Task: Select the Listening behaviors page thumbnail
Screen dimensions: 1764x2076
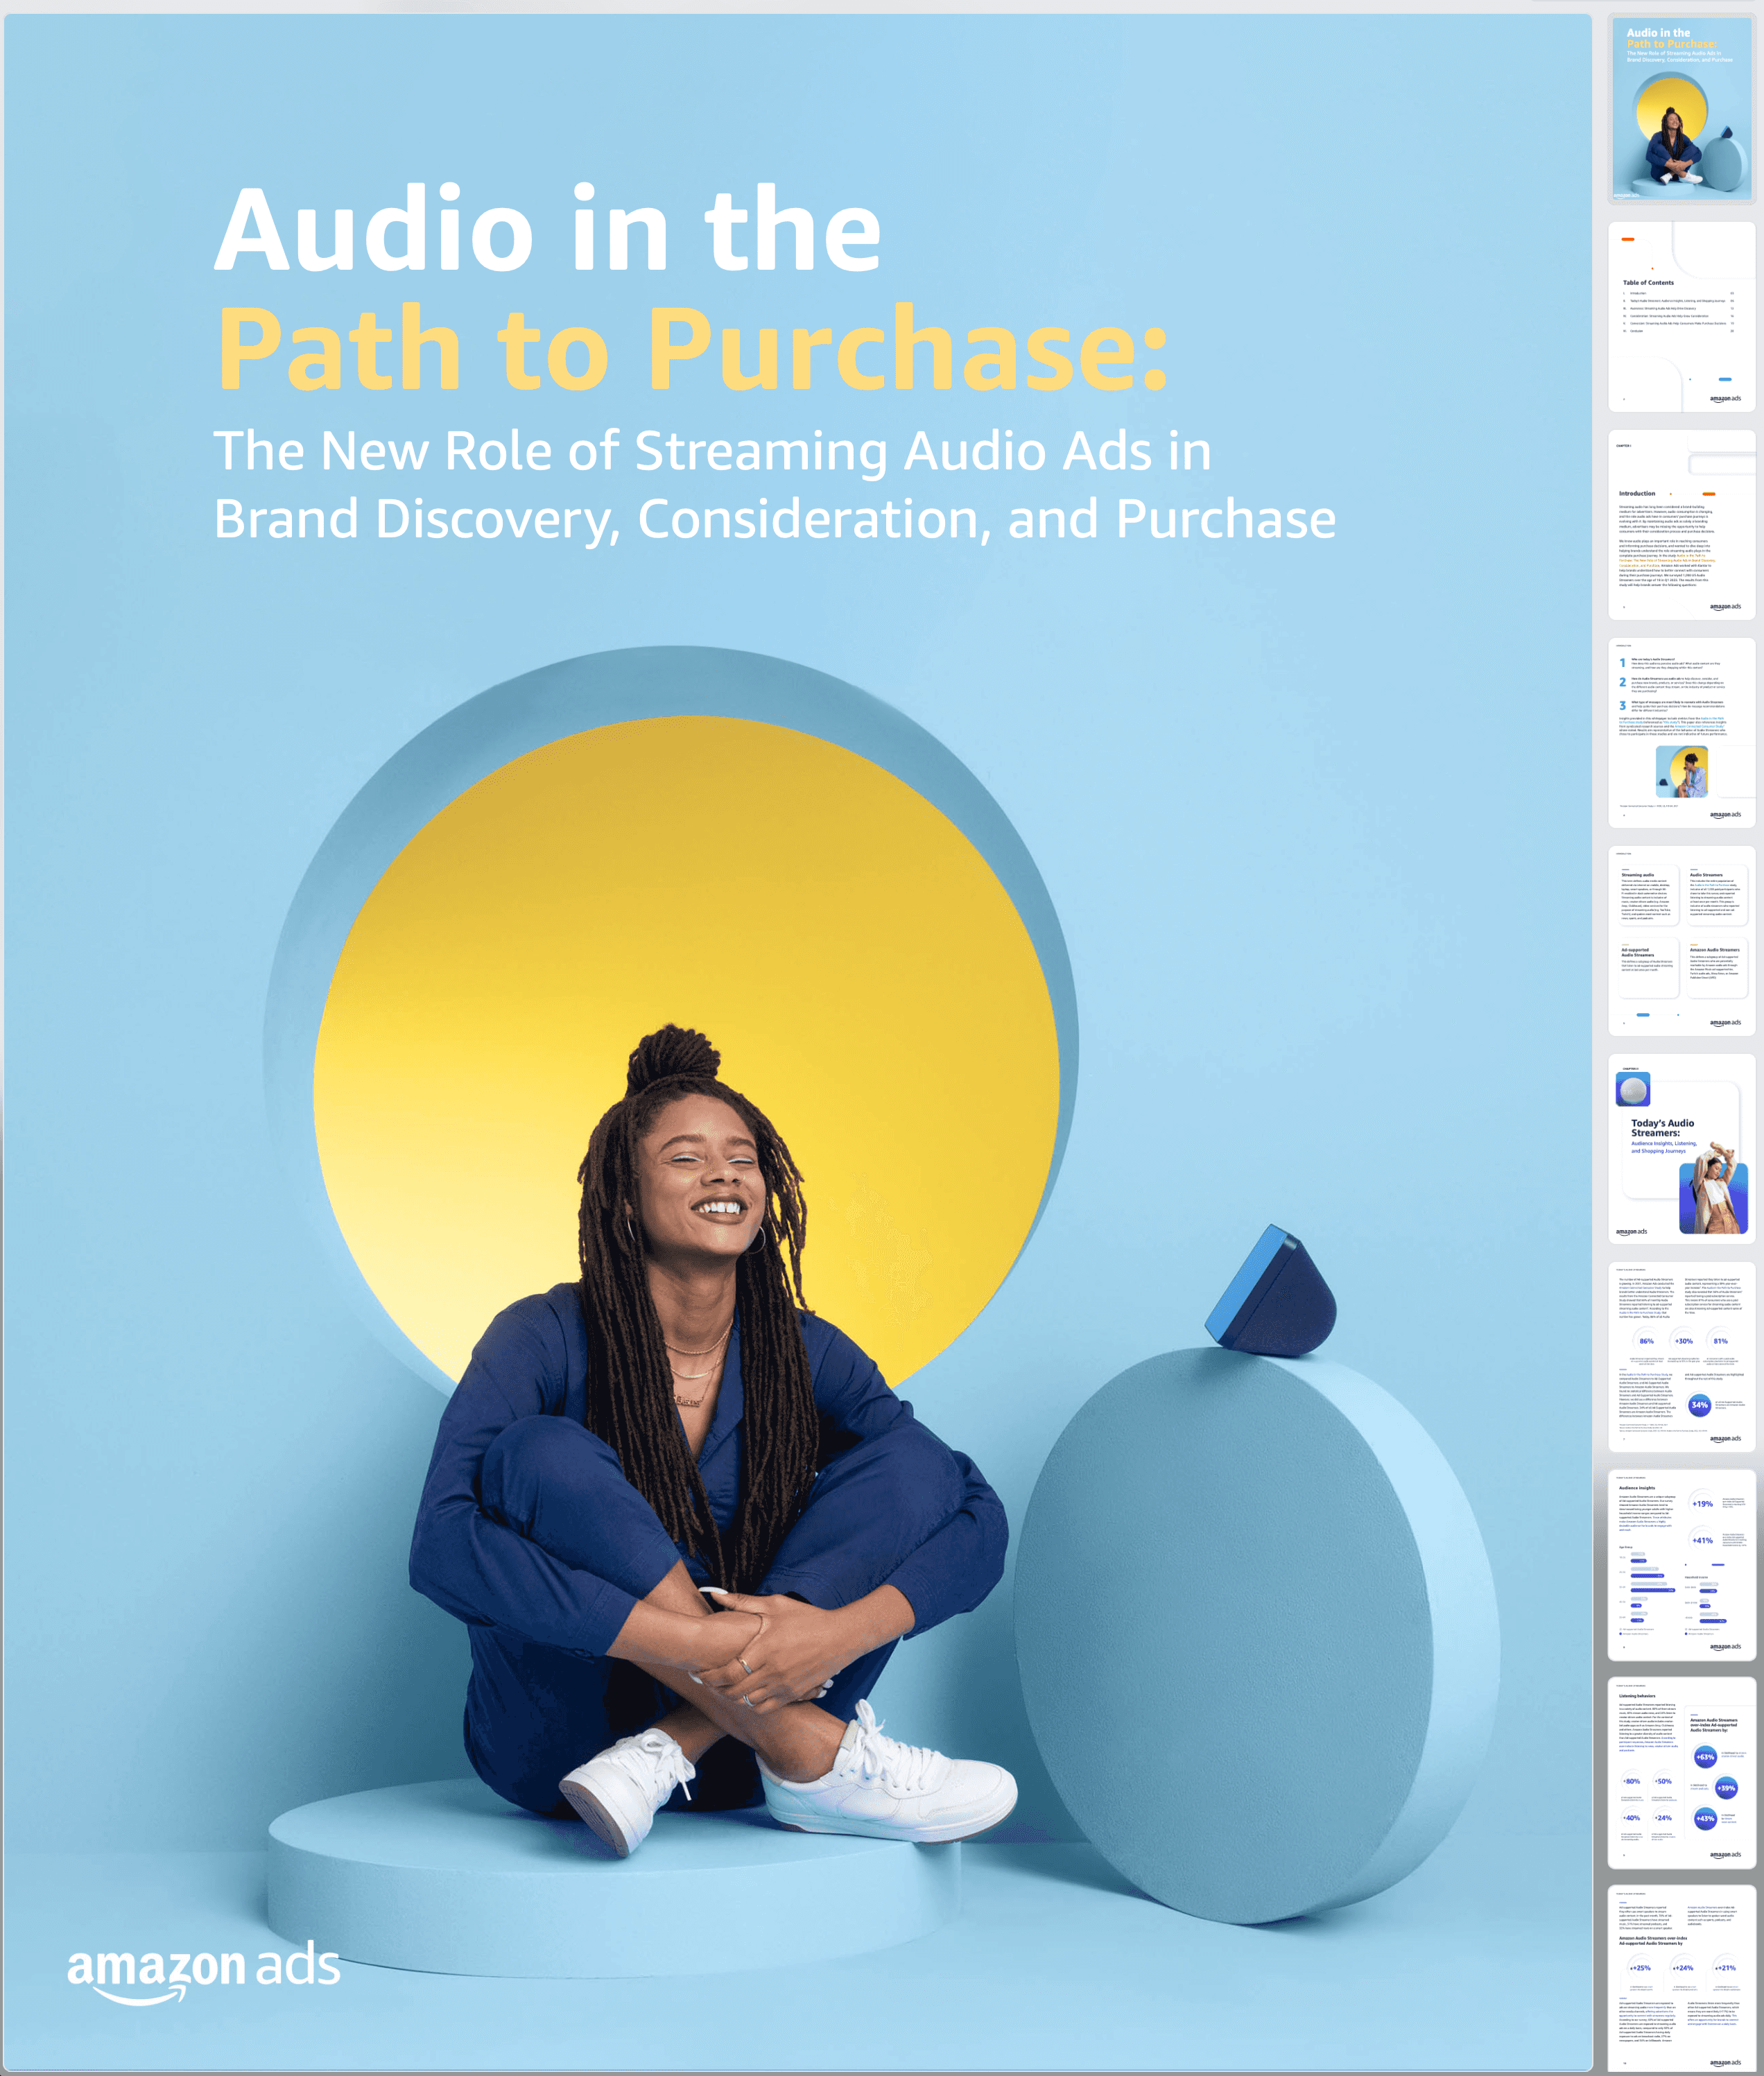Action: [x=1681, y=1773]
